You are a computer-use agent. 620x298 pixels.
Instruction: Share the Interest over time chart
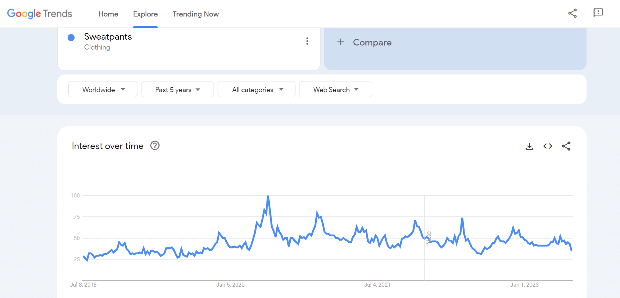(x=566, y=146)
